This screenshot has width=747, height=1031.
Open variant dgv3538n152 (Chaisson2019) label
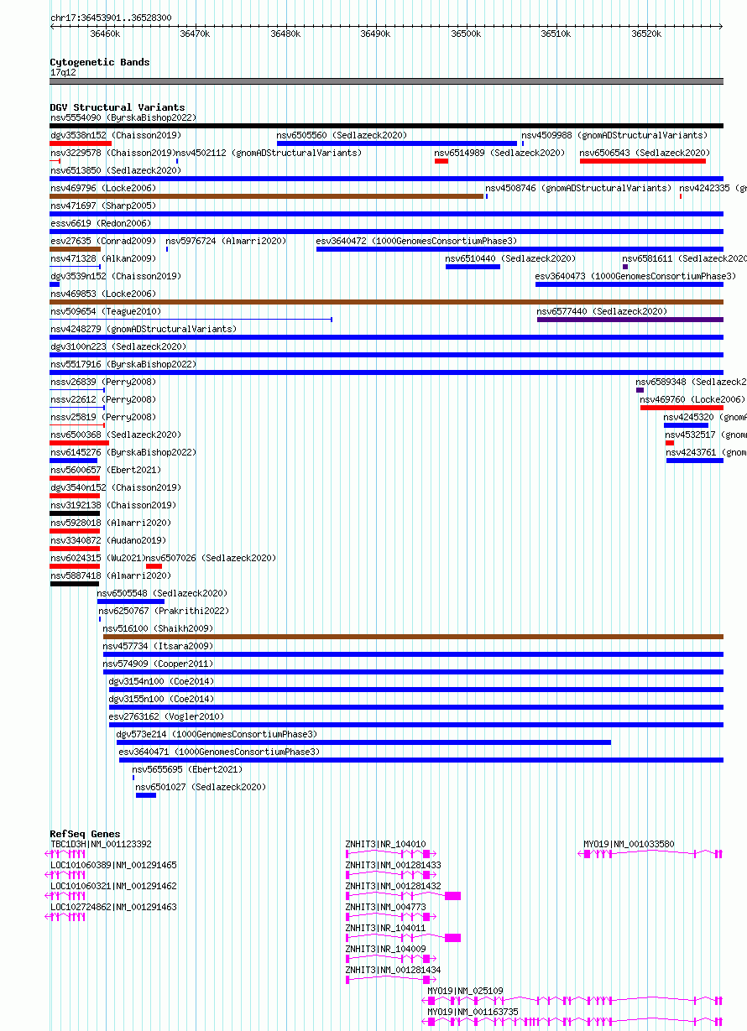click(115, 135)
